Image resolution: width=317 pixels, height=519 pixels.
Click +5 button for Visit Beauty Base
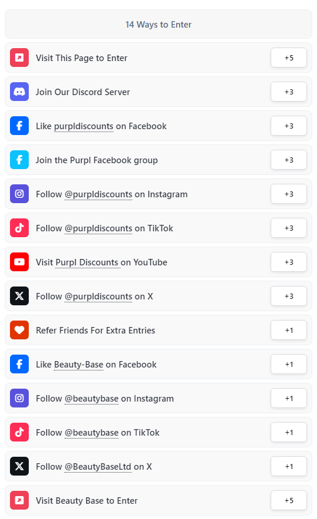tap(289, 500)
